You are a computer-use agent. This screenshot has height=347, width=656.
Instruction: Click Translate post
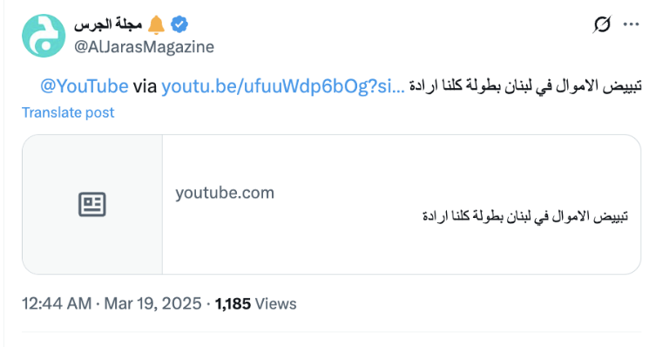[68, 112]
